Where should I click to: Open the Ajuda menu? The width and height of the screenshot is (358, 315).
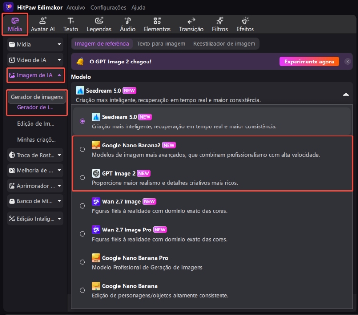coord(138,7)
